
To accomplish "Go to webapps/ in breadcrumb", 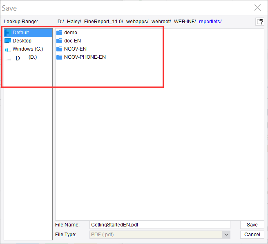I will coord(137,22).
